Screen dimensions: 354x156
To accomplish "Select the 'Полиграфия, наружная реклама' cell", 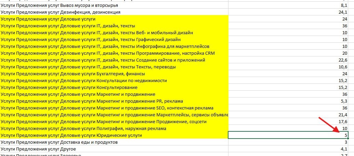I will tap(114, 128).
